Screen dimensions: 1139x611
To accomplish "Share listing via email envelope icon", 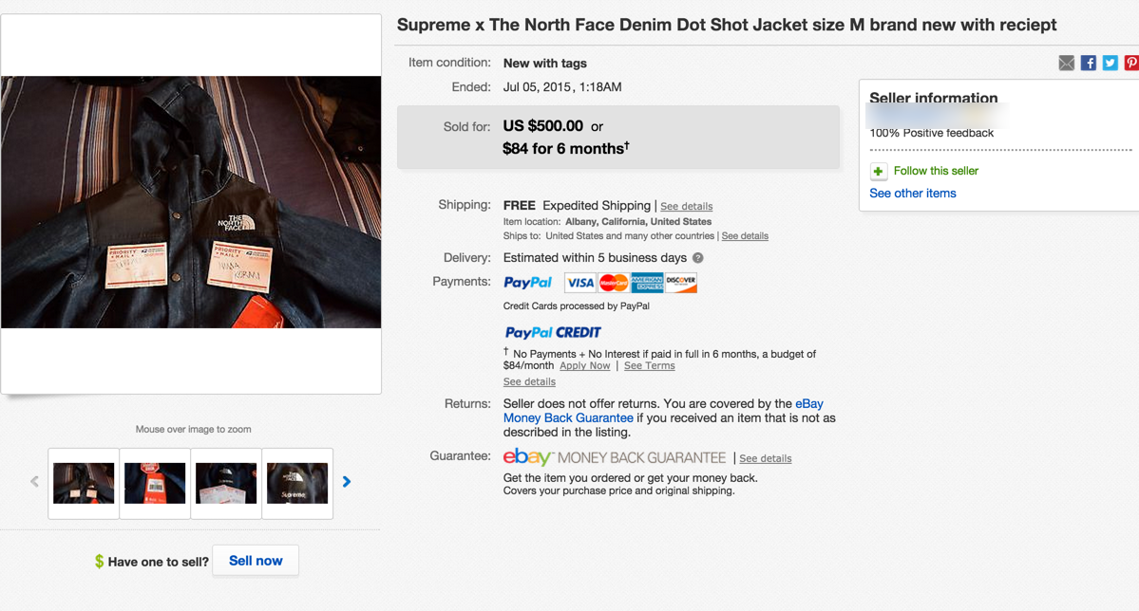I will tap(1066, 64).
